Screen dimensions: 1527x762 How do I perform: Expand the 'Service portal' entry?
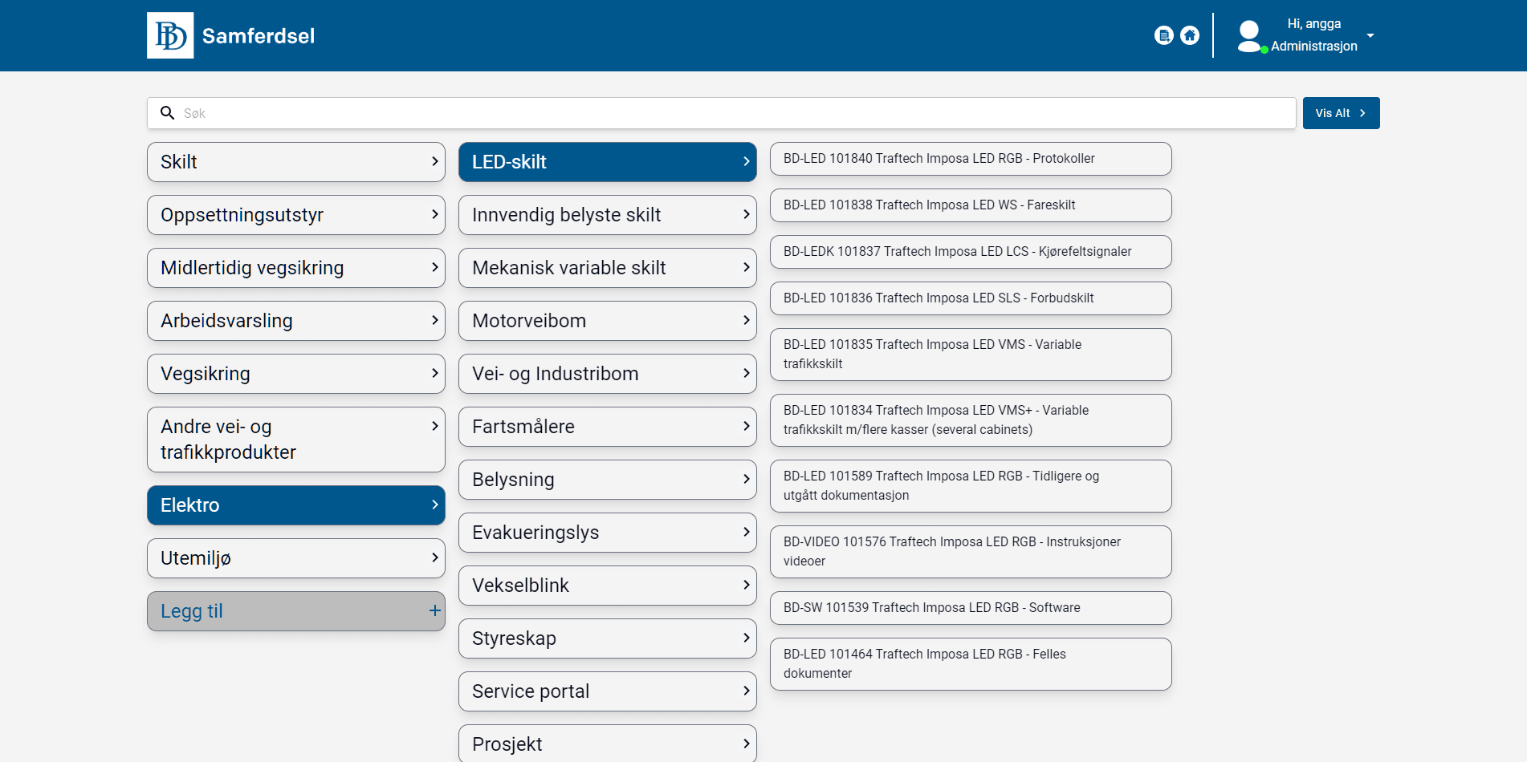click(607, 691)
